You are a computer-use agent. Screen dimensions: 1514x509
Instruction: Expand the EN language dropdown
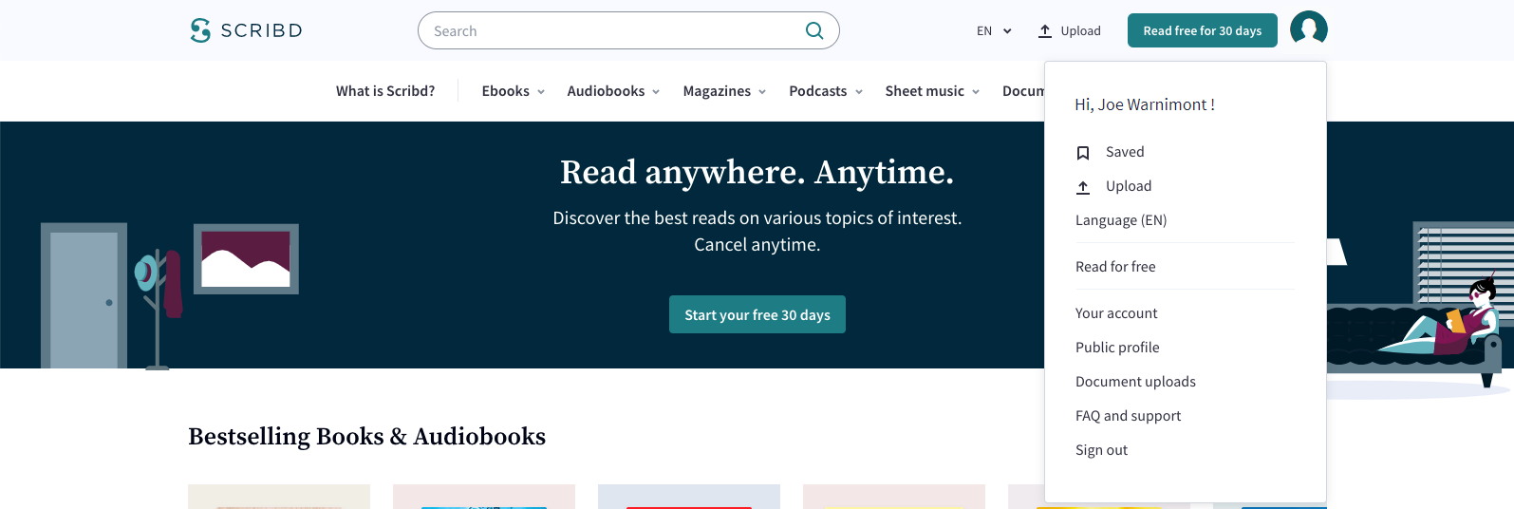point(994,31)
